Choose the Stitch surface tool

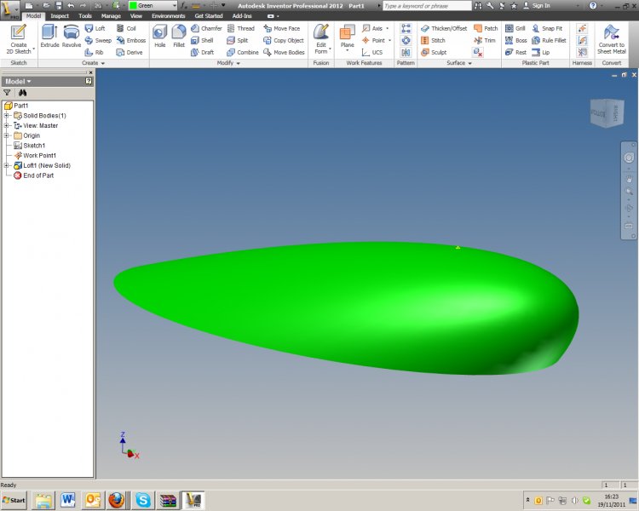pyautogui.click(x=433, y=40)
